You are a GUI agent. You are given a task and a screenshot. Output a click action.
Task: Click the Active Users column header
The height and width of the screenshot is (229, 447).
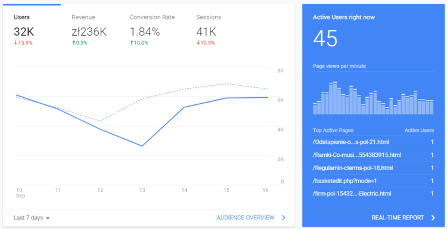[x=419, y=131]
